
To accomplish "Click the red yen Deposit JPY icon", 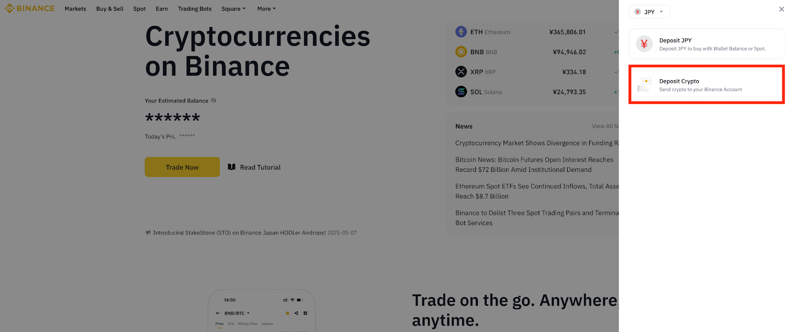I will click(x=644, y=44).
